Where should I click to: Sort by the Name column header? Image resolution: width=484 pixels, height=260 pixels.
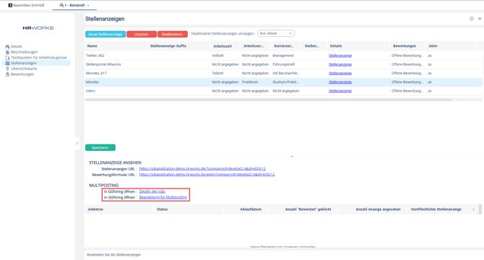(92, 46)
